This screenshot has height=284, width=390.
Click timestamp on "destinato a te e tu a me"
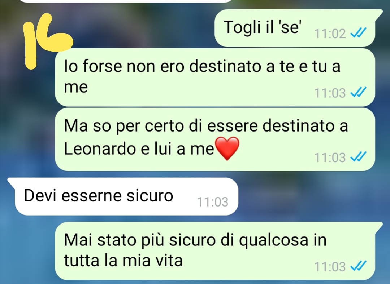[x=330, y=93]
